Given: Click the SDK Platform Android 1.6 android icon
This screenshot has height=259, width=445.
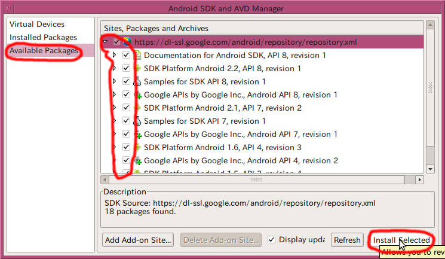Looking at the screenshot, I should click(x=137, y=147).
